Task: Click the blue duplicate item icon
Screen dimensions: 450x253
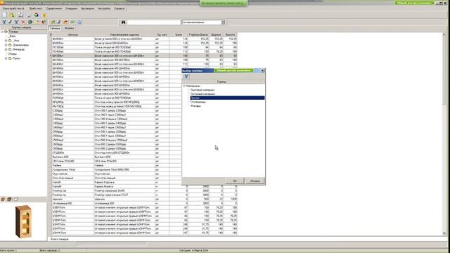Action: pyautogui.click(x=79, y=22)
